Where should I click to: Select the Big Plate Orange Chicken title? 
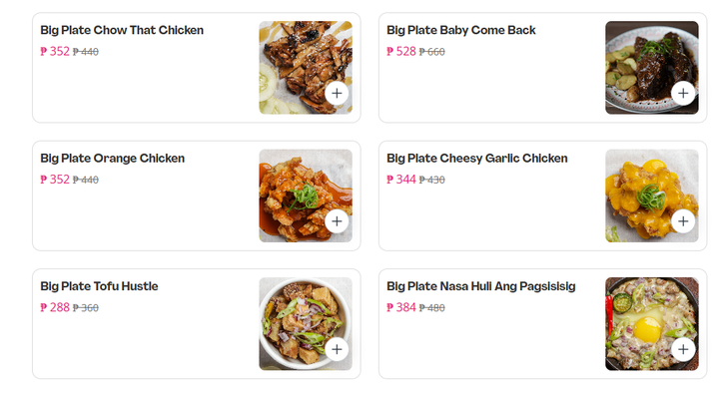tap(112, 159)
